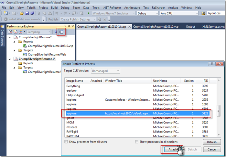The image size is (226, 157).
Task: Click the layout.css find combo box
Action: click(x=216, y=13)
